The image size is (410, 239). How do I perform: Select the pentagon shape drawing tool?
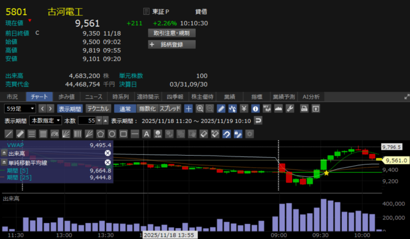(x=100, y=134)
